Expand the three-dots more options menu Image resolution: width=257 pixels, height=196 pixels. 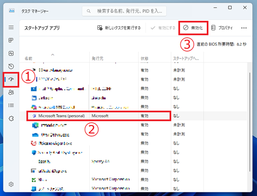[244, 28]
